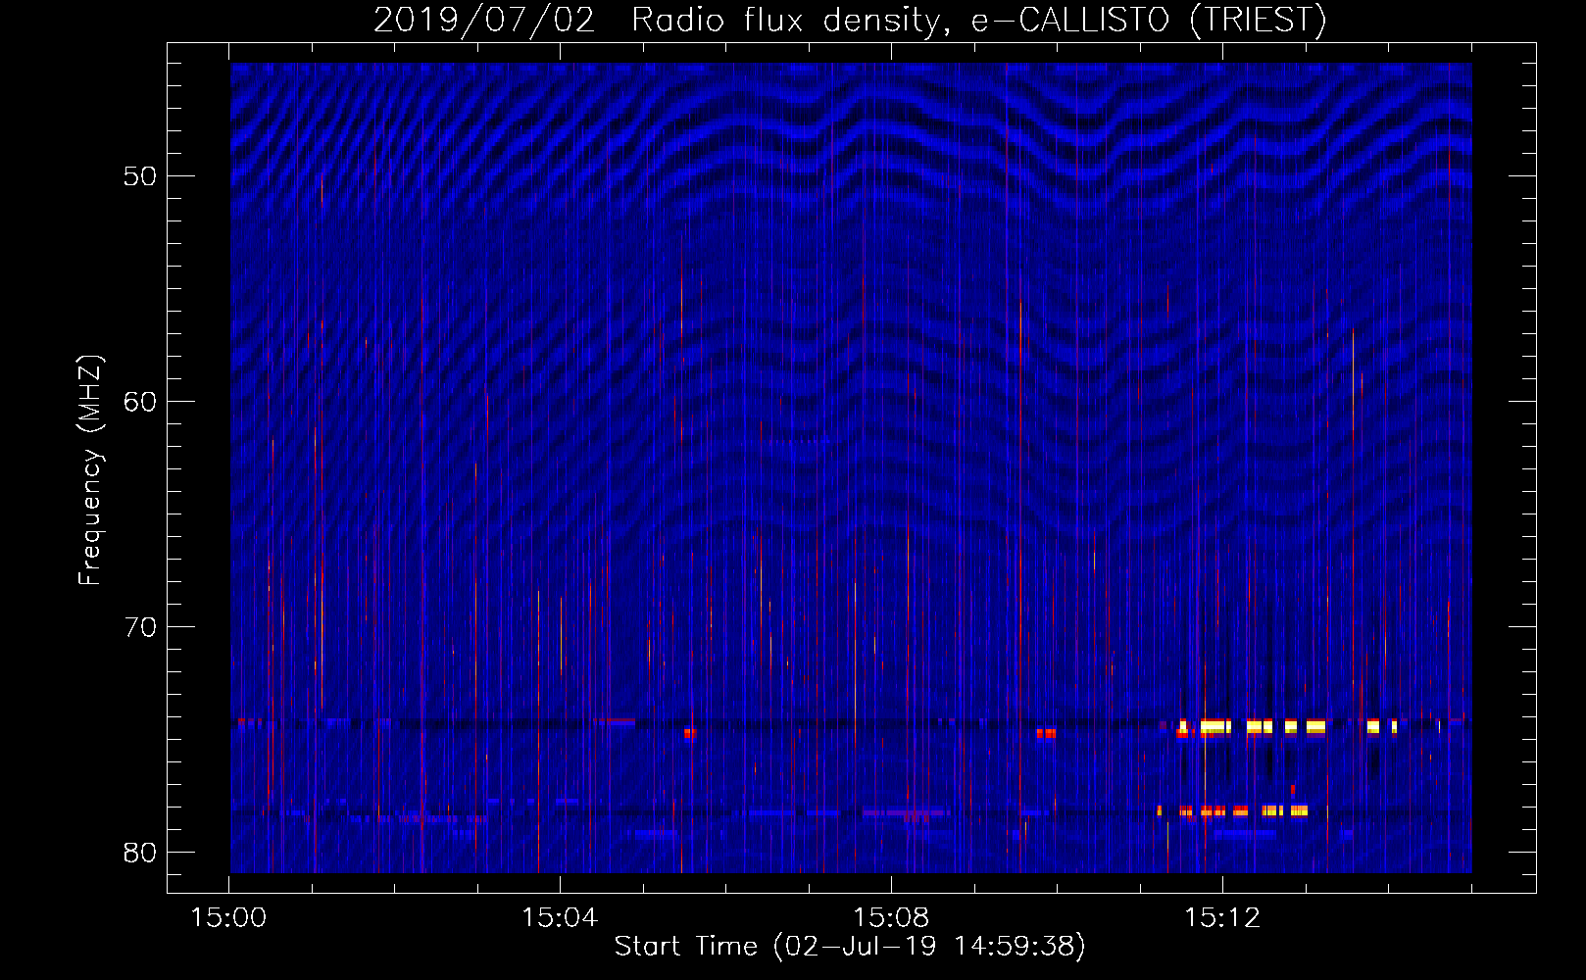This screenshot has height=980, width=1586.
Task: Click the 50 MHz frequency tick label
Action: pyautogui.click(x=141, y=176)
